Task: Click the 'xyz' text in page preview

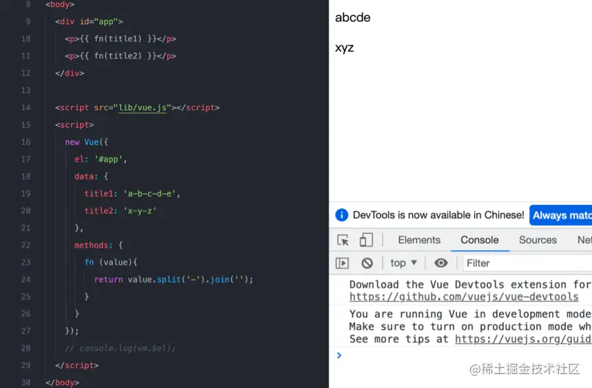Action: [345, 48]
